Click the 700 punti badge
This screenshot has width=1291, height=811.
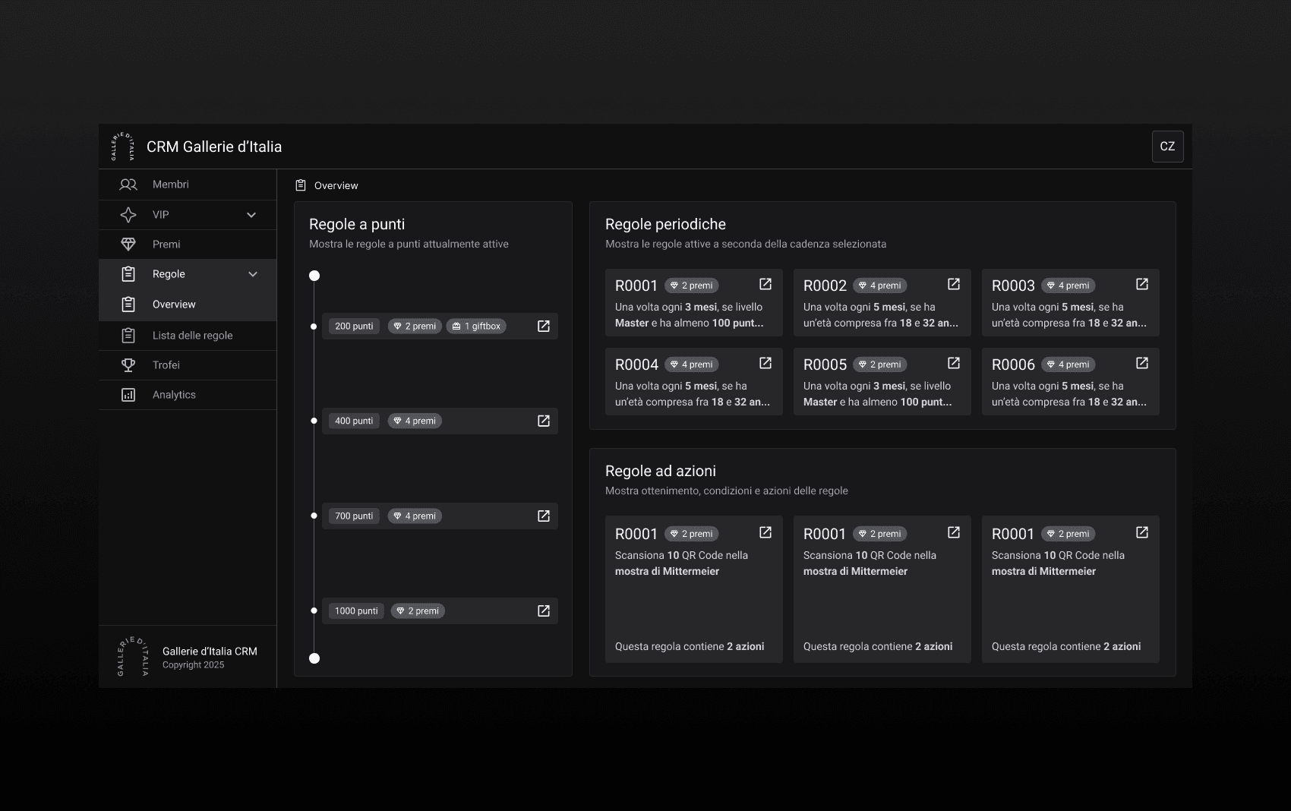[354, 516]
